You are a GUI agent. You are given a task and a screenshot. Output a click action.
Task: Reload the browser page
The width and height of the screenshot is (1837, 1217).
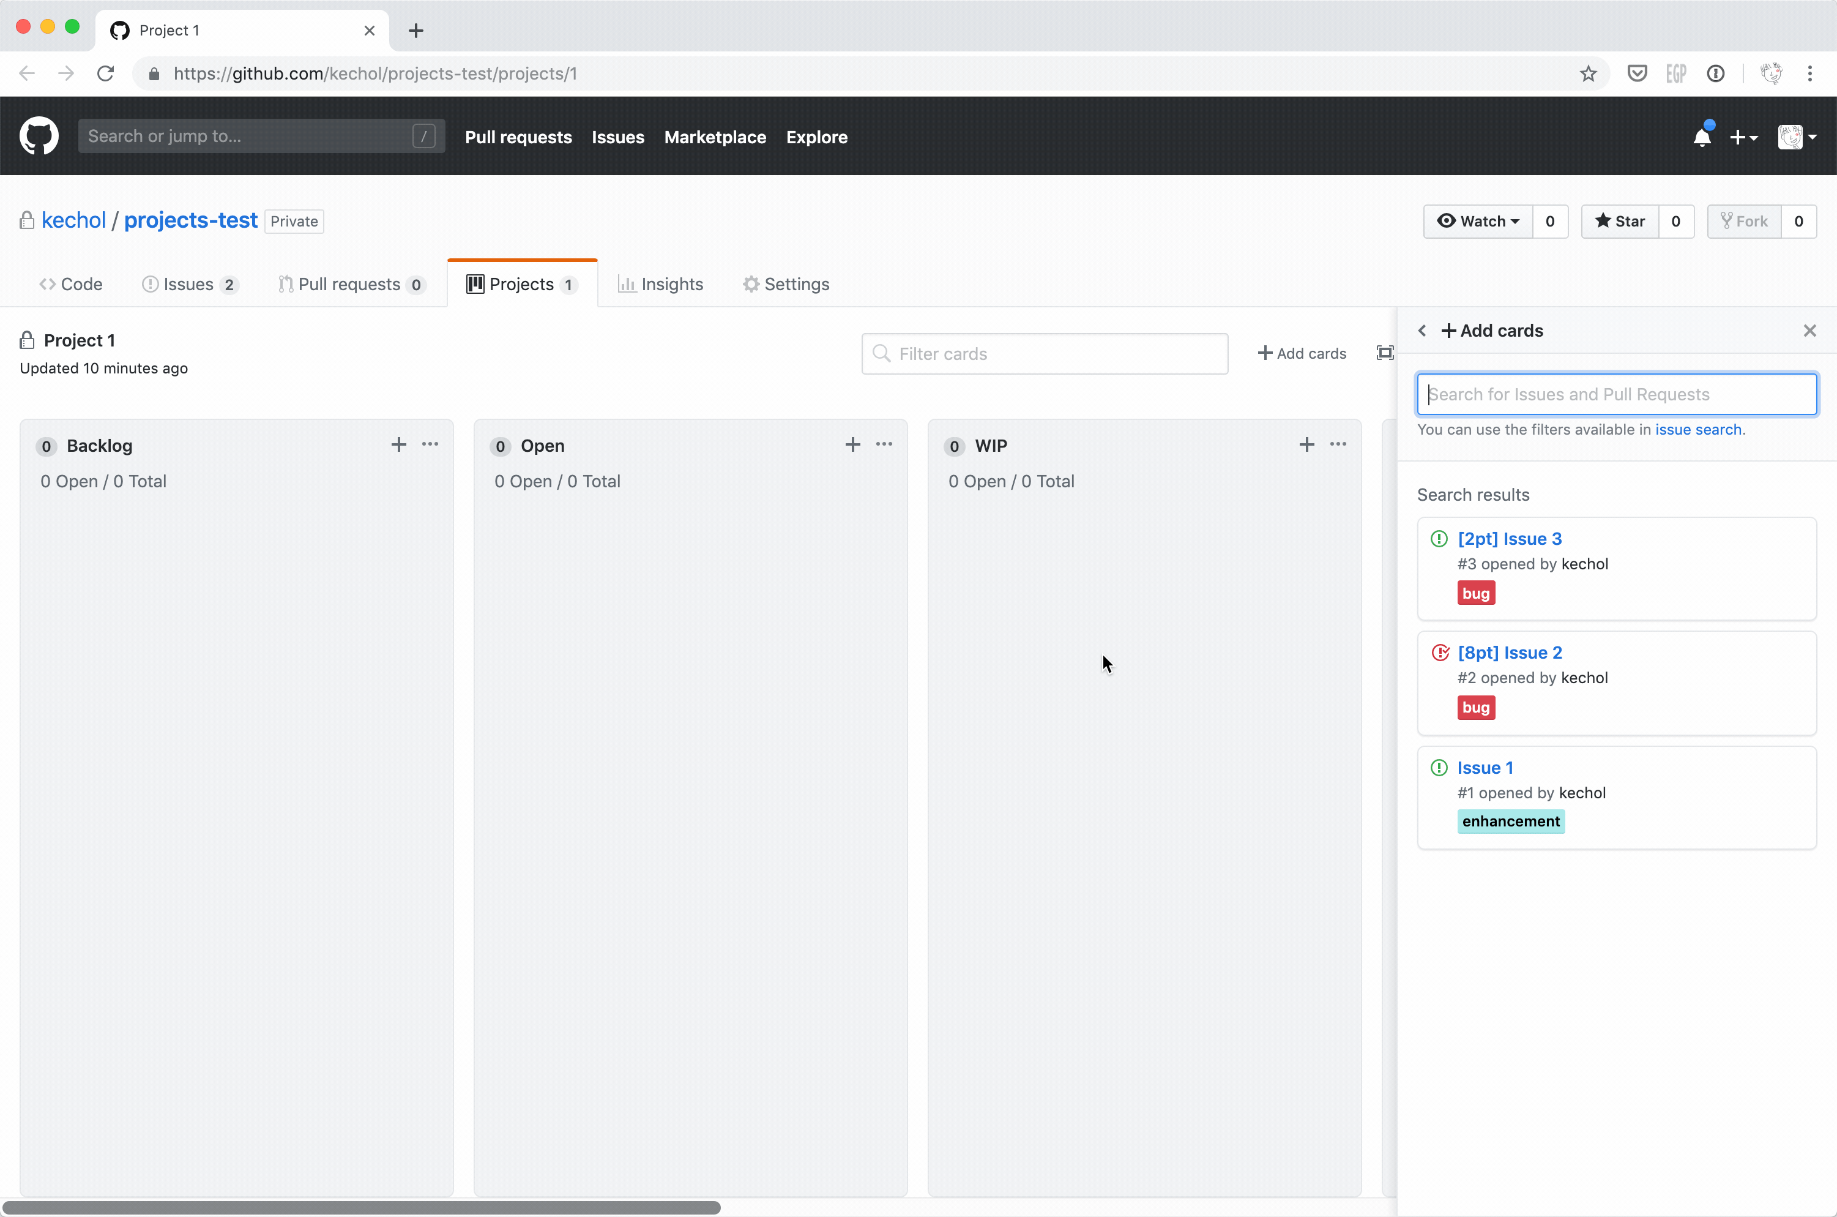click(x=105, y=73)
